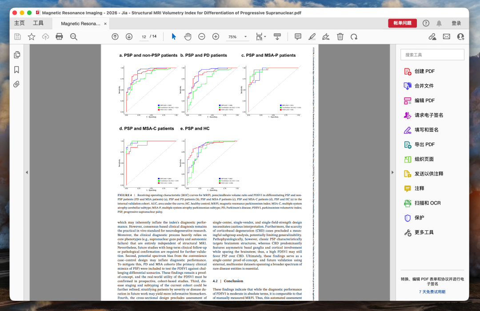Zoom in with the plus icon
480x311 pixels.
point(216,37)
